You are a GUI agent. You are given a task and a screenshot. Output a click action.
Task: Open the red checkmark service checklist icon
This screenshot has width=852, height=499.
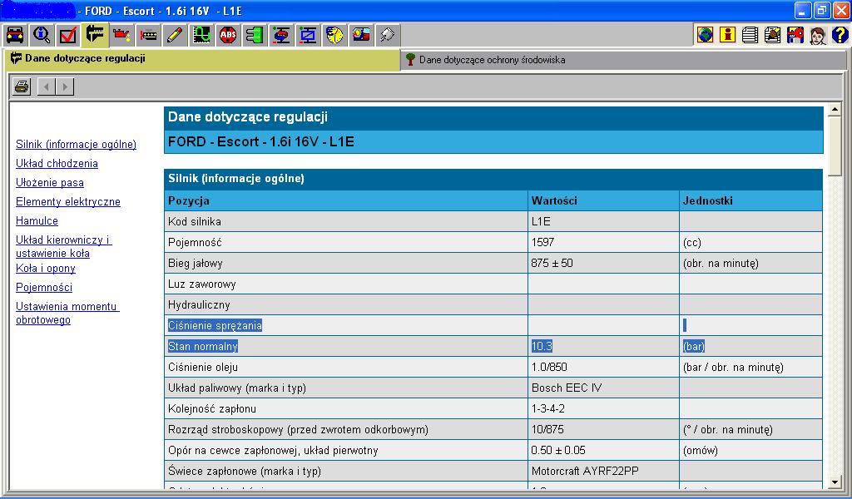click(x=68, y=35)
